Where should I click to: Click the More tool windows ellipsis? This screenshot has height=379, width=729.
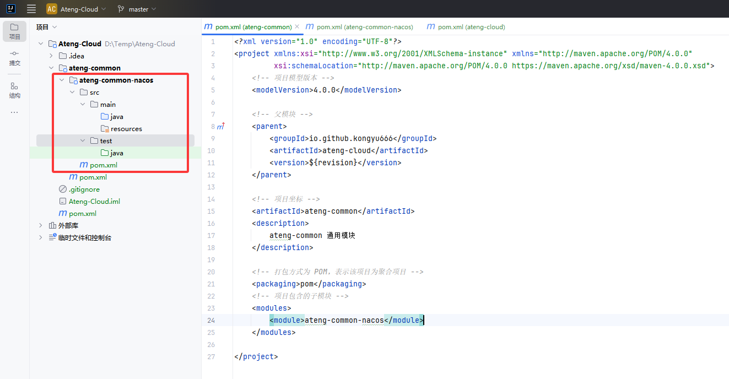click(14, 112)
